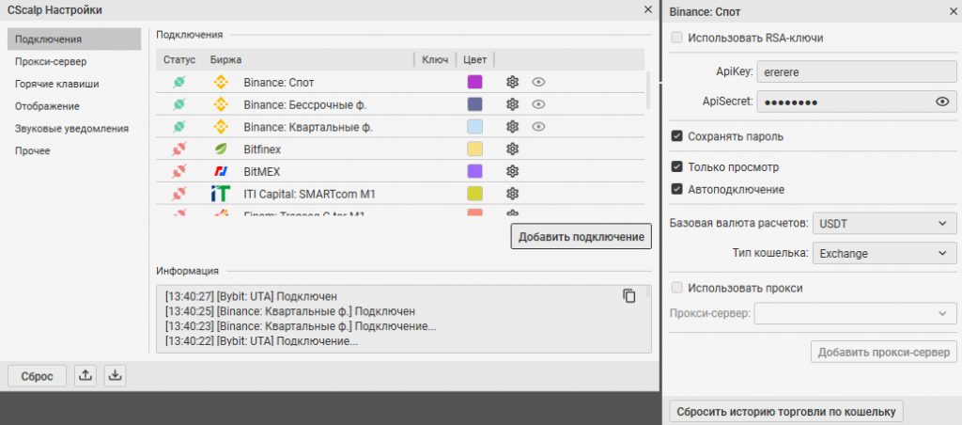962x425 pixels.
Task: Open Базовая валюта расчетов USDT dropdown
Action: click(x=884, y=224)
